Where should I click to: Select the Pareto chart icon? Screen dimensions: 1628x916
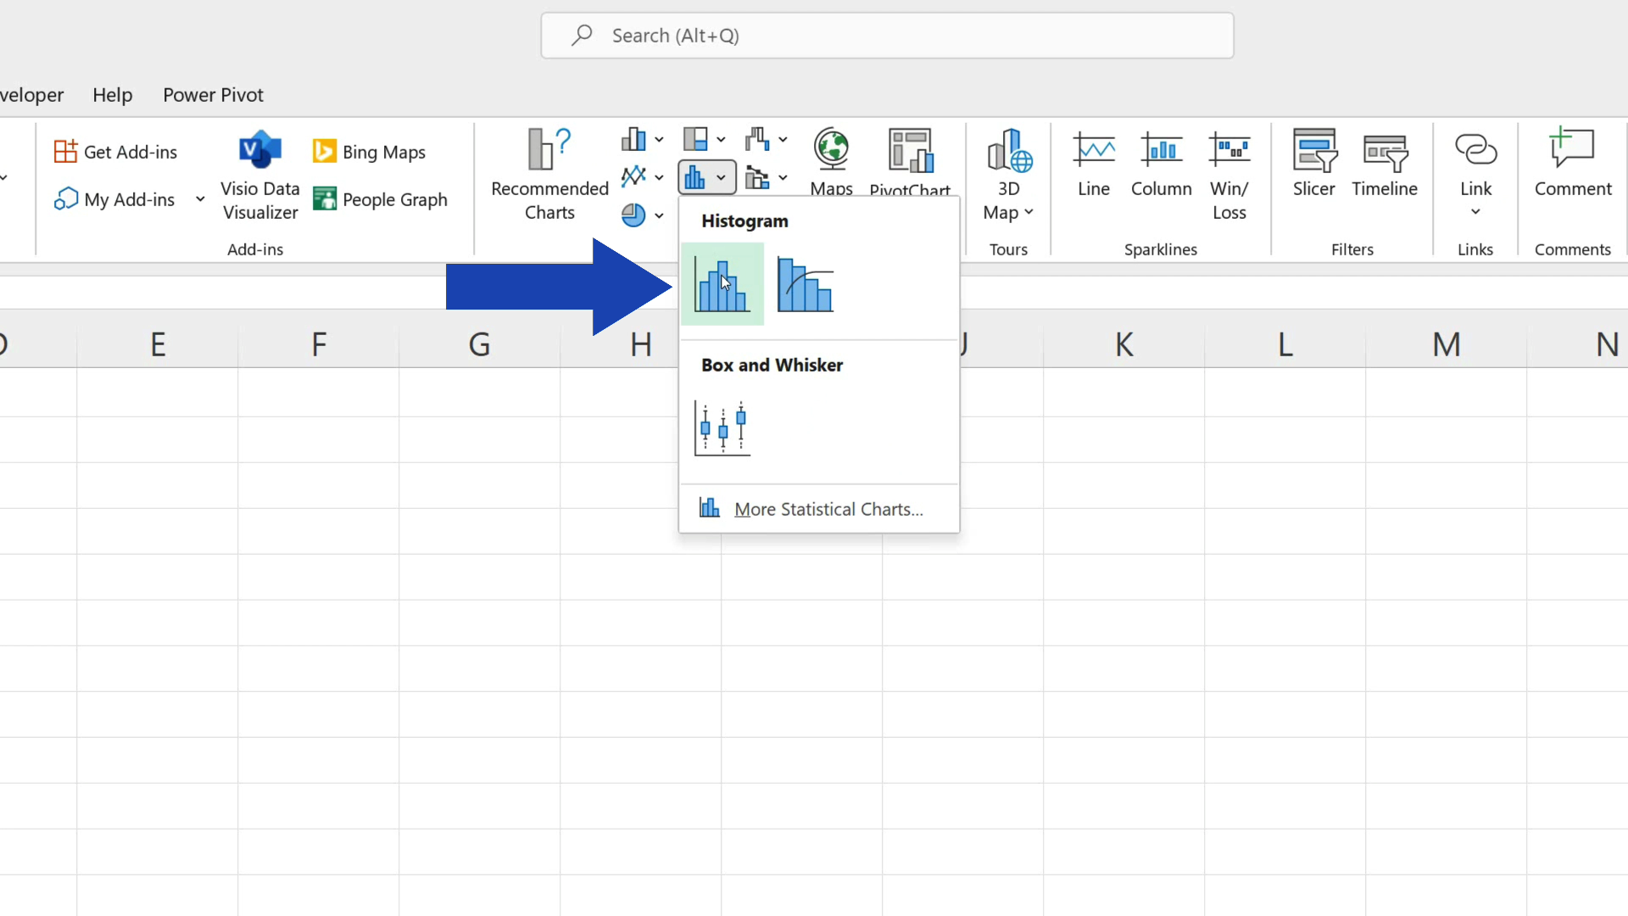coord(804,283)
